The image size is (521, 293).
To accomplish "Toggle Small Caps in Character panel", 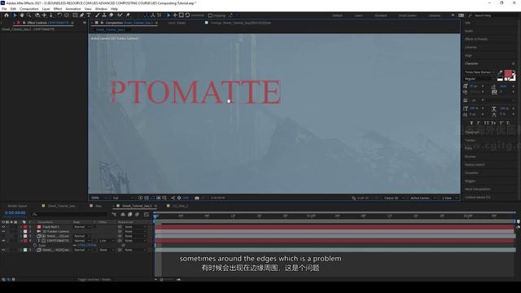I will tap(493, 123).
